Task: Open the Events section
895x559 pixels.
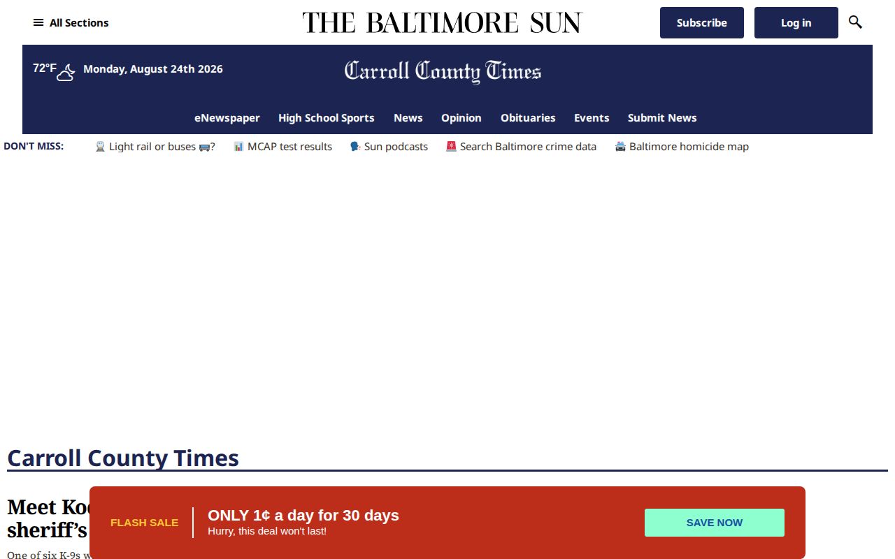Action: tap(592, 118)
